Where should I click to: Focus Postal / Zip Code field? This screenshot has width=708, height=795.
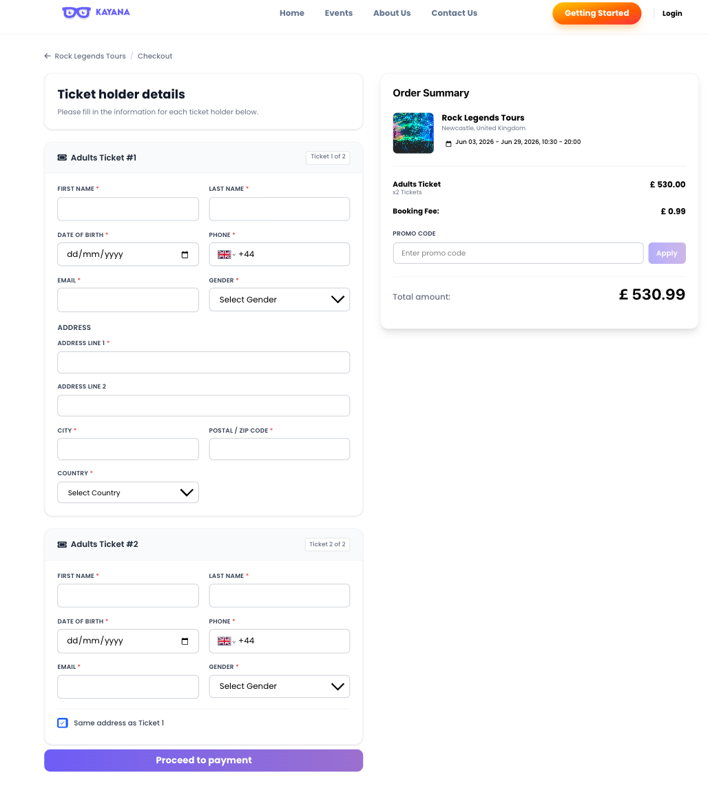pyautogui.click(x=279, y=449)
